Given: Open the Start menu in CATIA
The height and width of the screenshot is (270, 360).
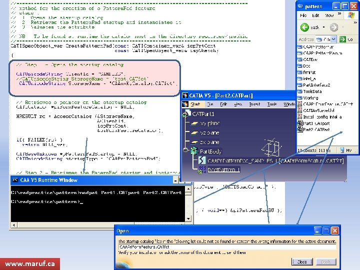Looking at the screenshot, I should [x=195, y=104].
